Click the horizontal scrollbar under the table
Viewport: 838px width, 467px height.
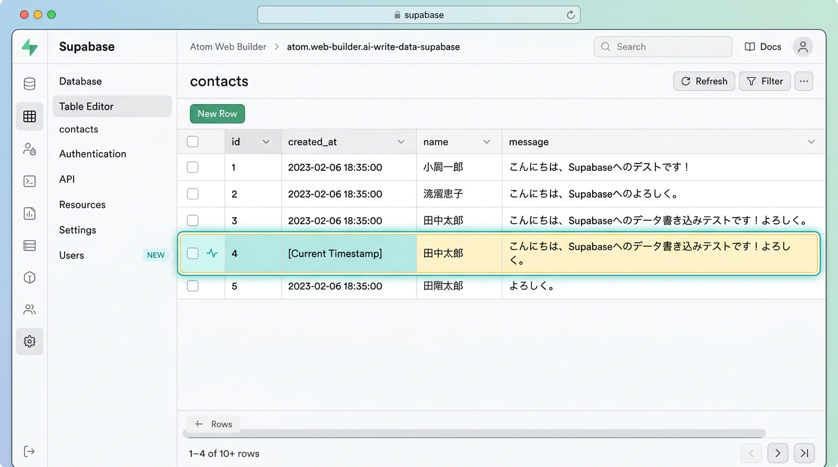(x=474, y=434)
